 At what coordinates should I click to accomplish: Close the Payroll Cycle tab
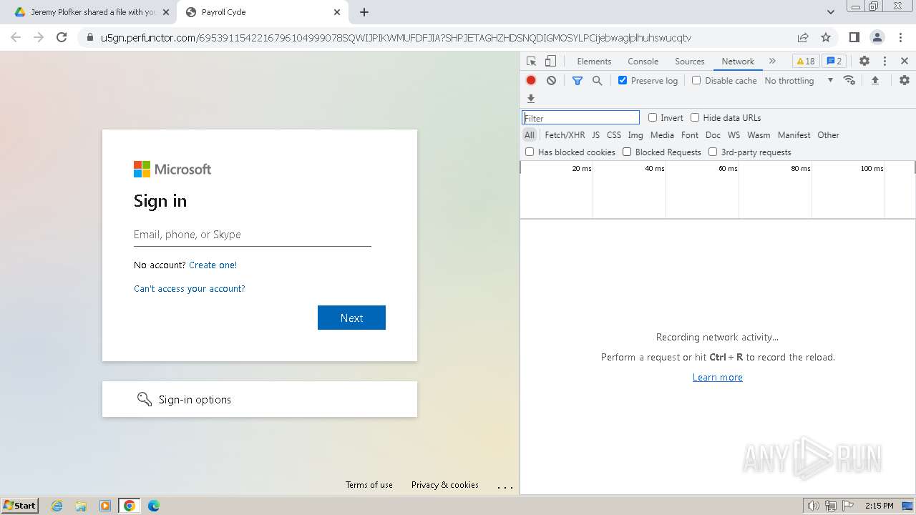tap(337, 12)
